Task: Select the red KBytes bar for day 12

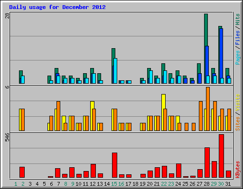Action: pyautogui.click(x=93, y=171)
